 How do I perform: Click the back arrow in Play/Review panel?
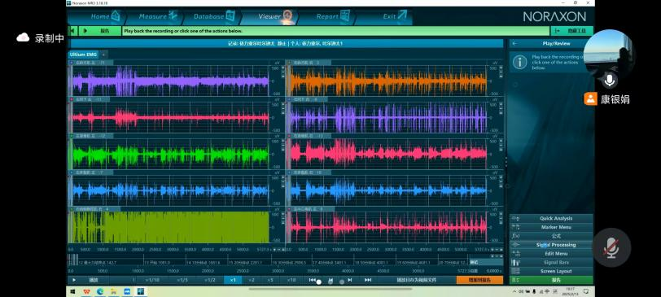tap(514, 43)
